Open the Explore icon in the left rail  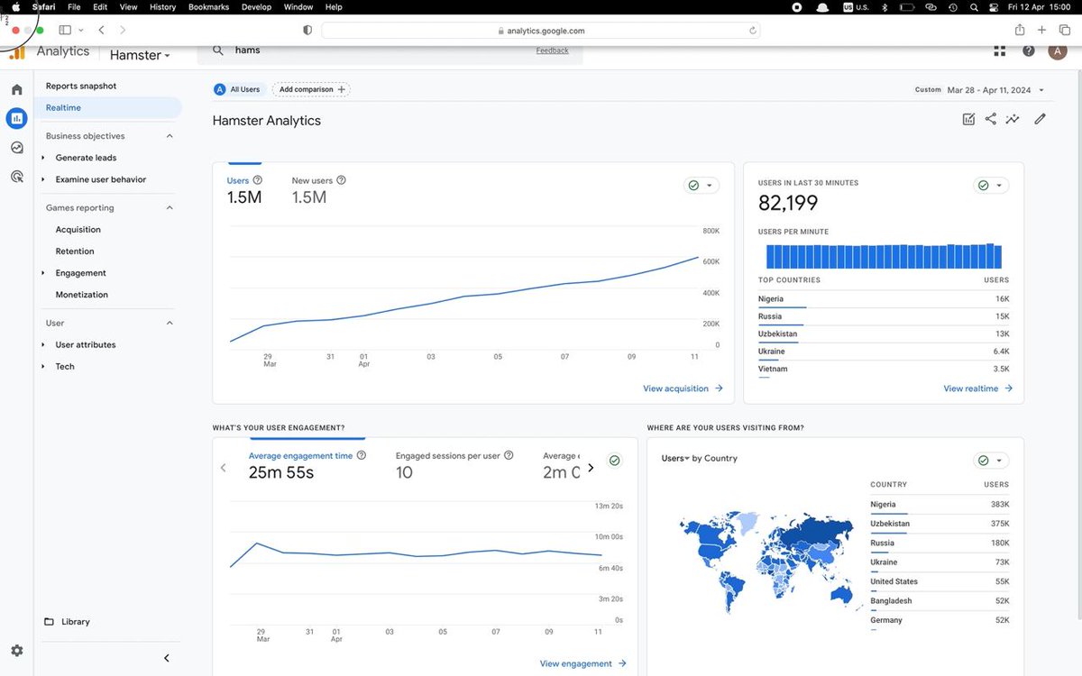pyautogui.click(x=16, y=148)
